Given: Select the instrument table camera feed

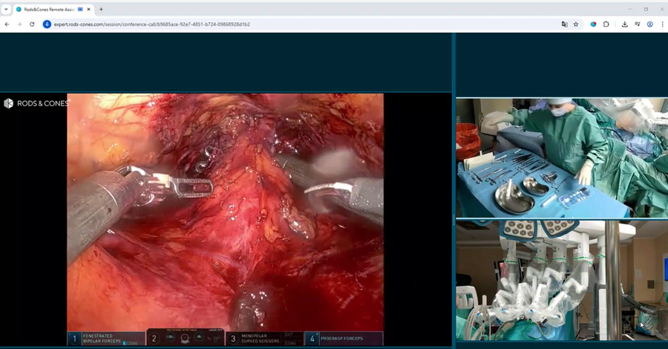Looking at the screenshot, I should click(x=561, y=157).
